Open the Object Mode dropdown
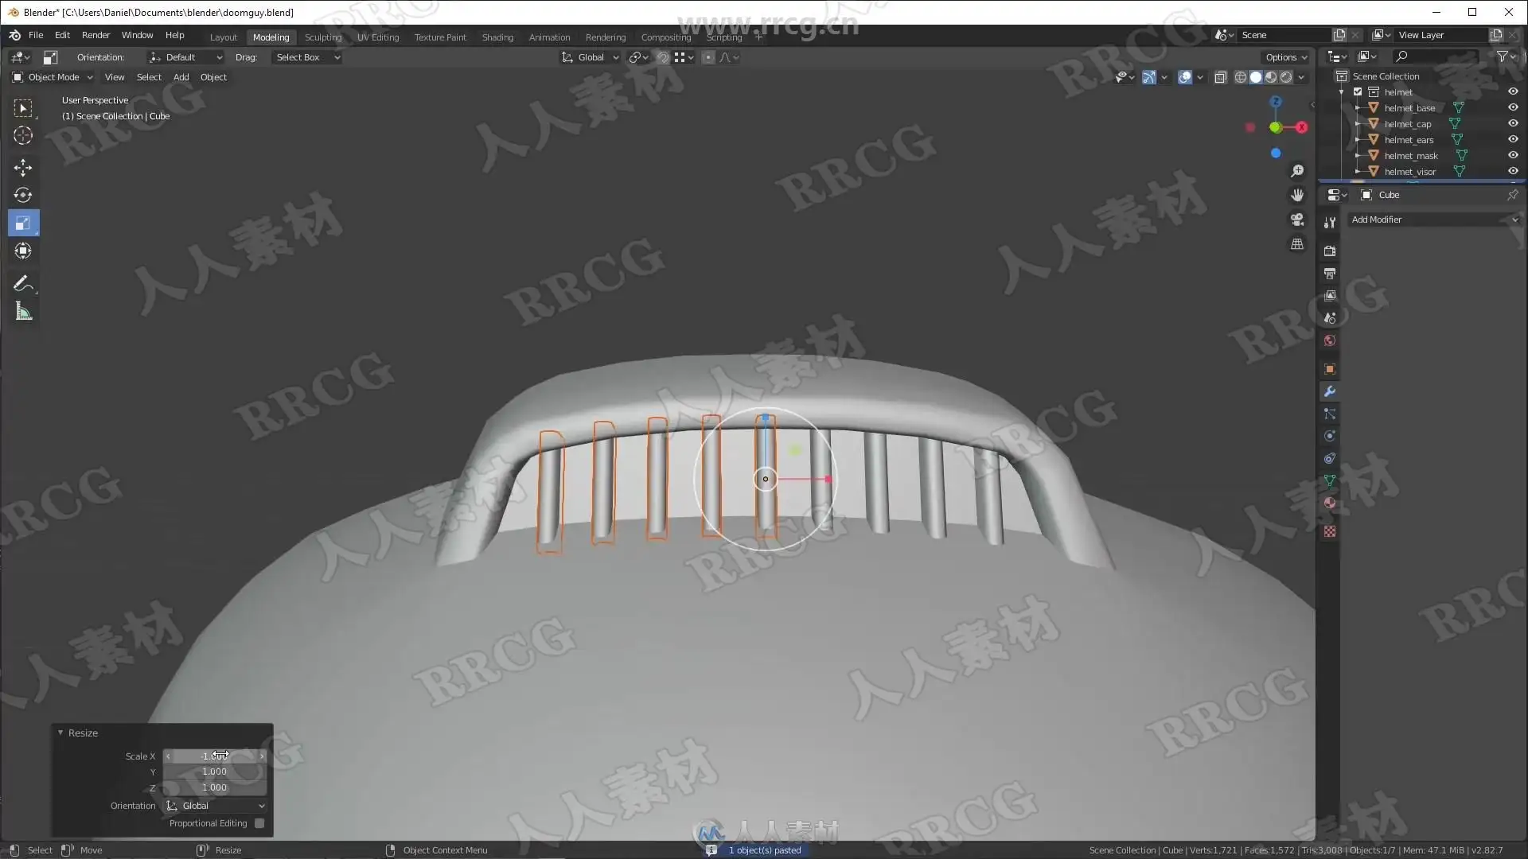The width and height of the screenshot is (1528, 859). [x=53, y=77]
